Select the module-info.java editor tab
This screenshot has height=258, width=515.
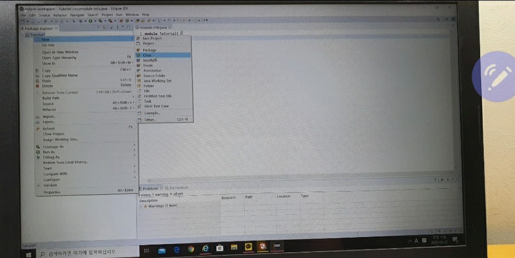(153, 27)
